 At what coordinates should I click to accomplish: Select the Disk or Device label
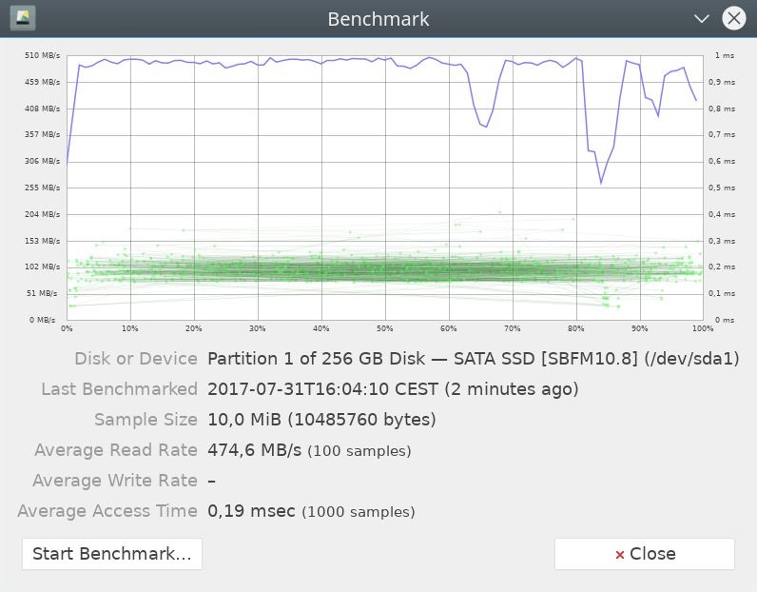tap(136, 359)
